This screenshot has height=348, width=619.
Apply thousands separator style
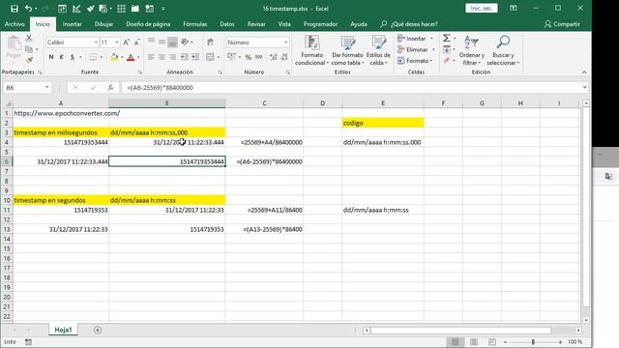click(259, 58)
